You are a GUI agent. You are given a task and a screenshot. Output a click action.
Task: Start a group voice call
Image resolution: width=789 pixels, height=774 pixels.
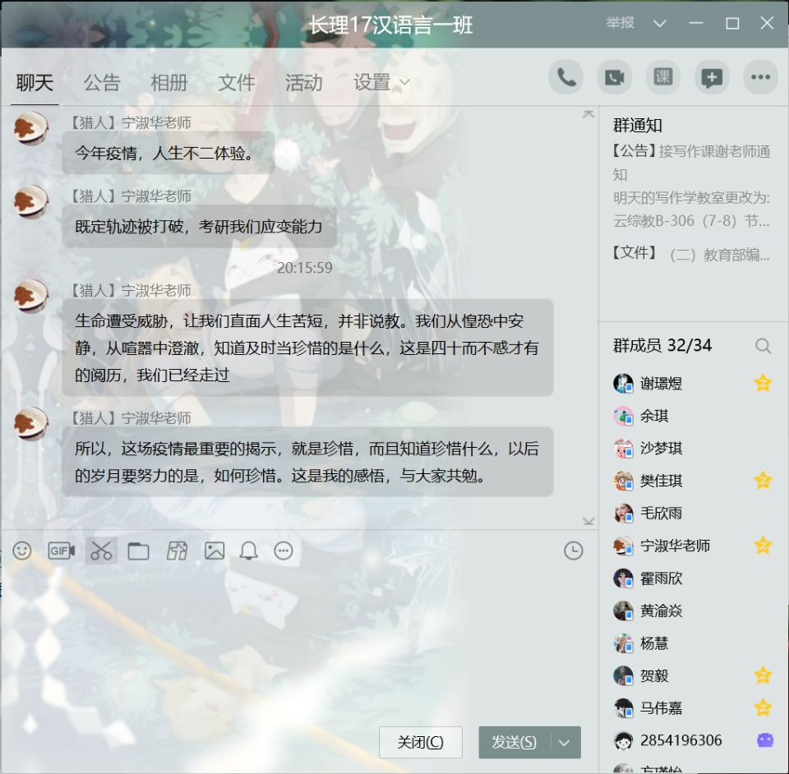[x=565, y=77]
